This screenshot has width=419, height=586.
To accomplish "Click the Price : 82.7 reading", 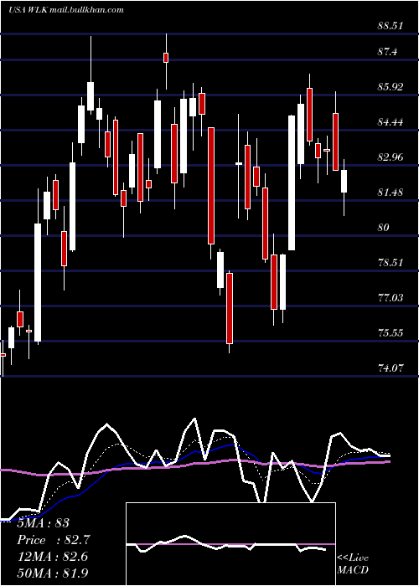I will pyautogui.click(x=54, y=540).
